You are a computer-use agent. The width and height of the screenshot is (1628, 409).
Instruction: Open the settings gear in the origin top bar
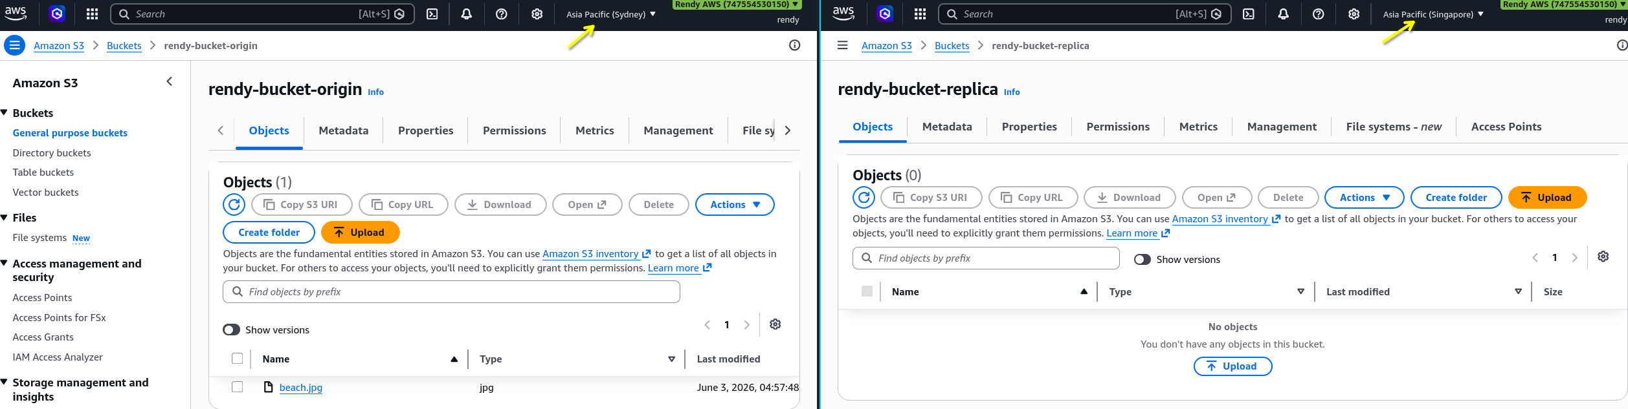pos(537,14)
